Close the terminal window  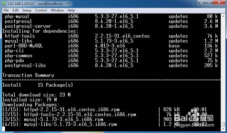coord(219,2)
